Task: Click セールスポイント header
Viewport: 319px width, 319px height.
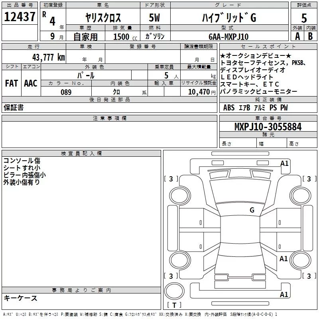Action: click(268, 46)
